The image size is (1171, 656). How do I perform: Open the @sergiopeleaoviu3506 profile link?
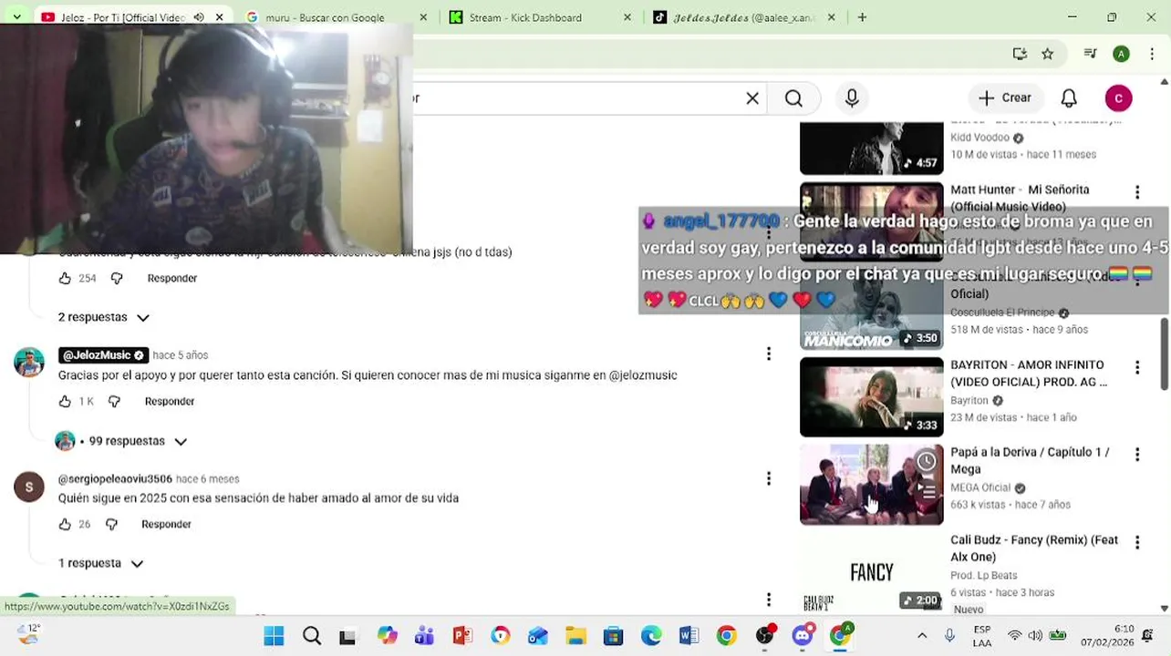pyautogui.click(x=115, y=479)
